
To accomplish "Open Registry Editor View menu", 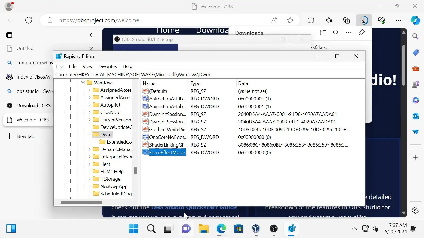I will [87, 66].
